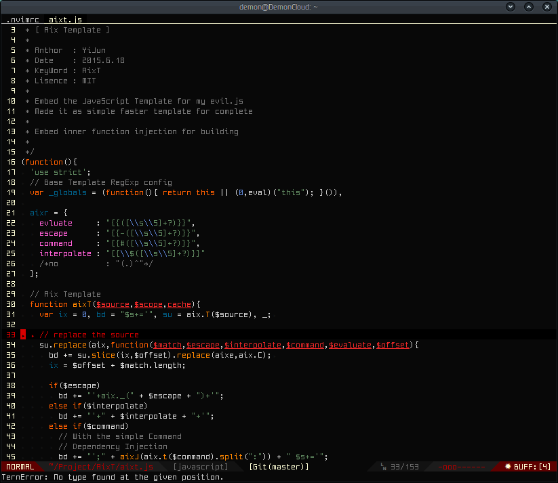Click the evluate property key
Image resolution: width=558 pixels, height=483 pixels.
[x=56, y=223]
